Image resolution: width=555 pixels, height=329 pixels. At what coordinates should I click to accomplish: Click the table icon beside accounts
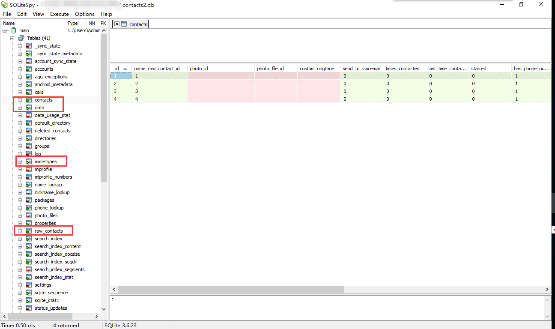click(29, 69)
